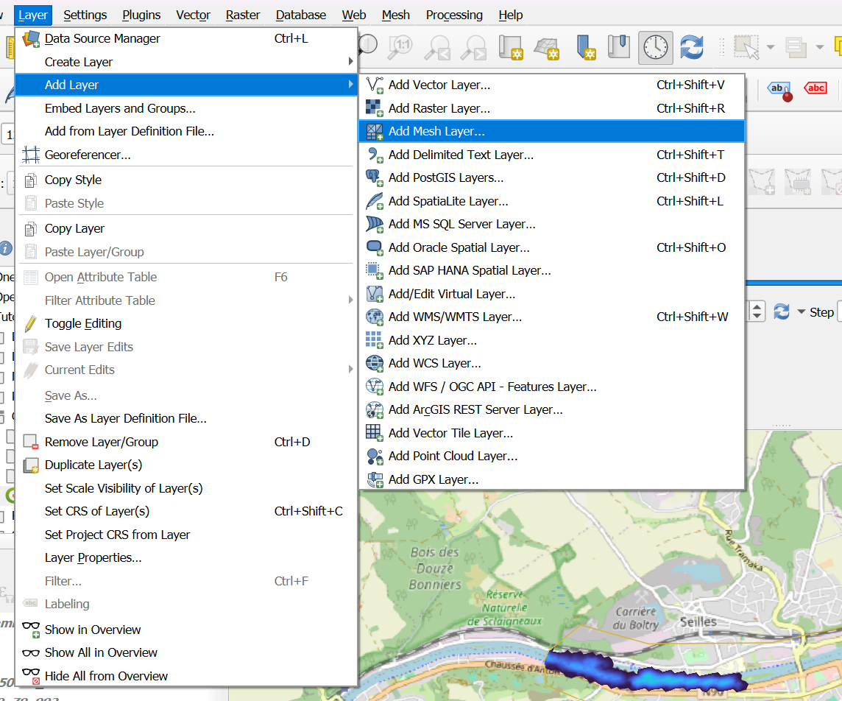Screen dimensions: 842x701
Task: Click the Add Point Cloud Layer icon
Action: (375, 456)
